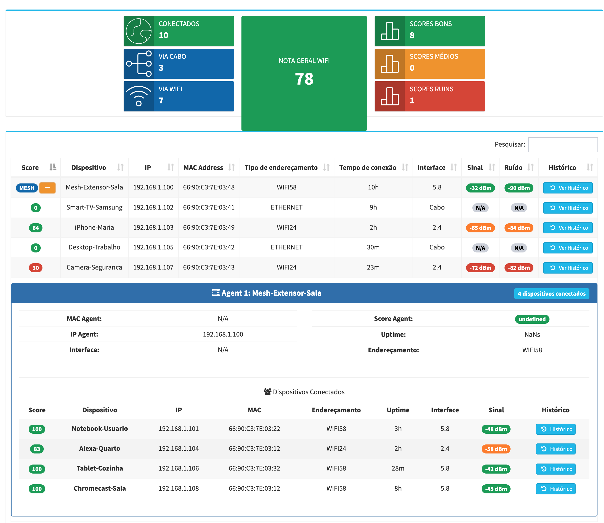This screenshot has width=604, height=523.
Task: Sort by Interface column header
Action: 436,168
